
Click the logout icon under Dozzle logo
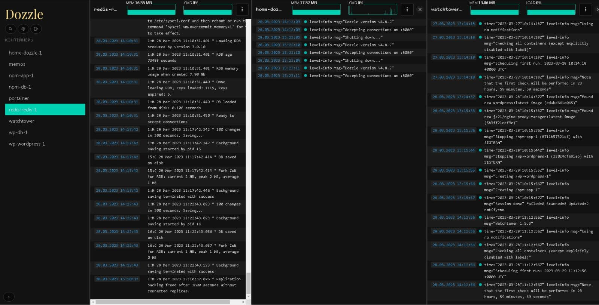pyautogui.click(x=36, y=29)
